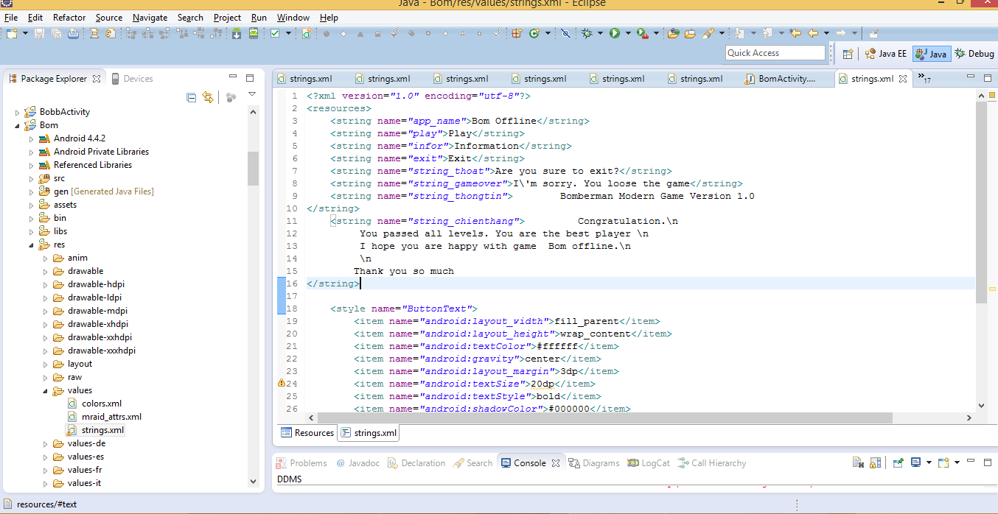Expand the Android 4.4.2 library node
Screen dimensions: 998x514
32,138
